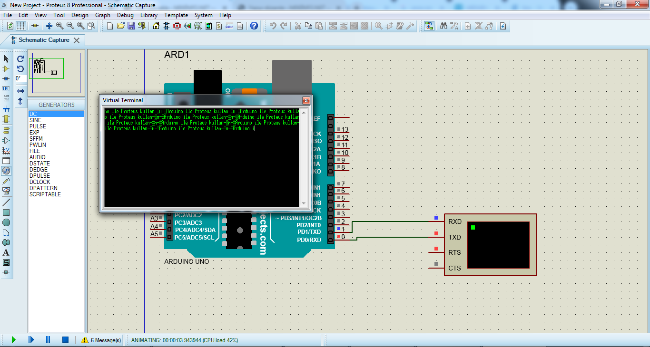Click the rotation angle input field
Screen dimensions: 650x347
[x=20, y=79]
